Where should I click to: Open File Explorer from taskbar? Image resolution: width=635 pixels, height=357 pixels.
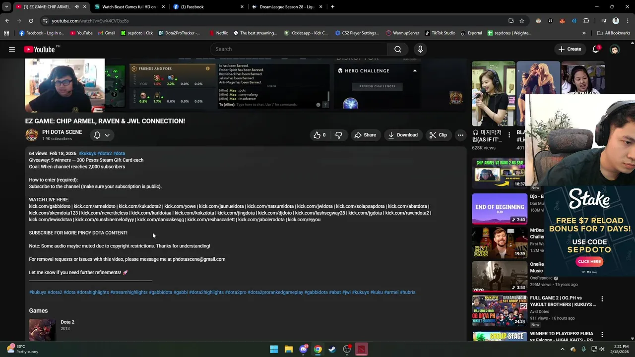288,349
